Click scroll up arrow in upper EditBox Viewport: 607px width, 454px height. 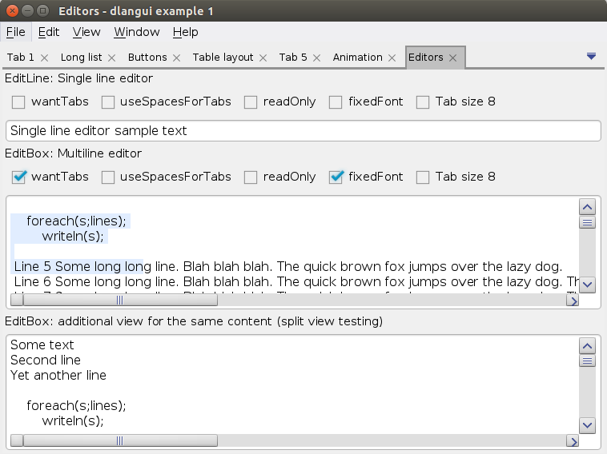point(587,206)
